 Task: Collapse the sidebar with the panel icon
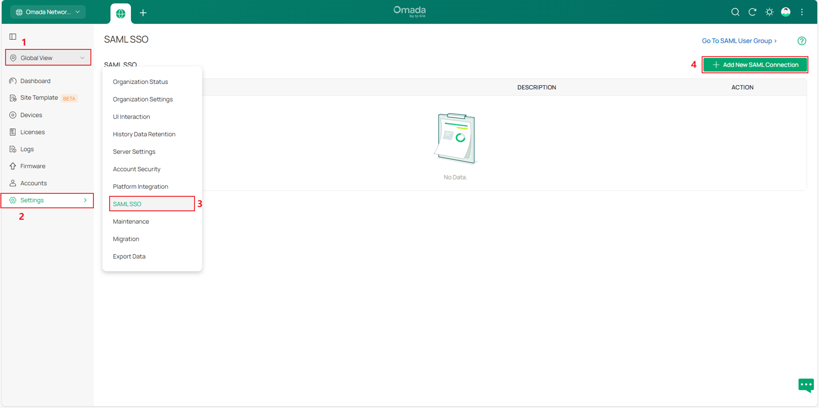[x=12, y=37]
